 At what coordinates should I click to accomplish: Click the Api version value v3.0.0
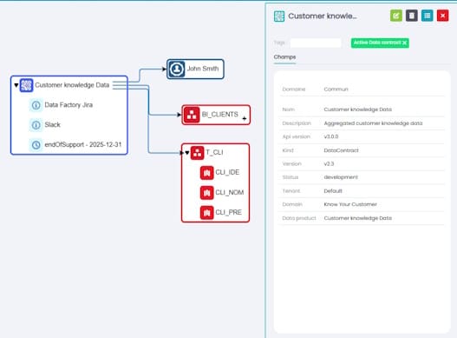point(331,136)
